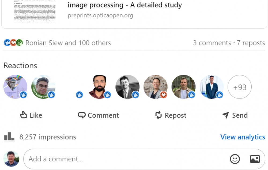Open the preprint article title link
Viewport: 268px width, 170px height.
(x=125, y=5)
